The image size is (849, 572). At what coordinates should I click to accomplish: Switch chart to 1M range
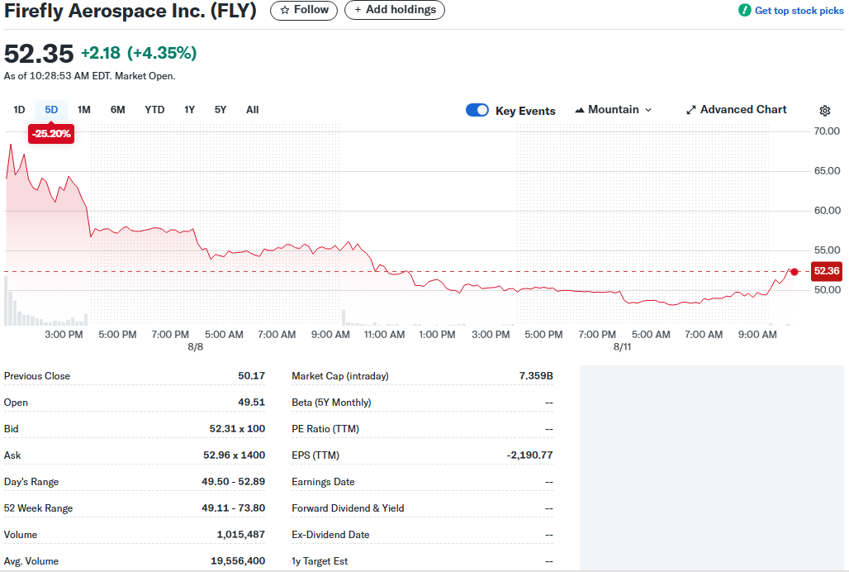click(x=84, y=110)
